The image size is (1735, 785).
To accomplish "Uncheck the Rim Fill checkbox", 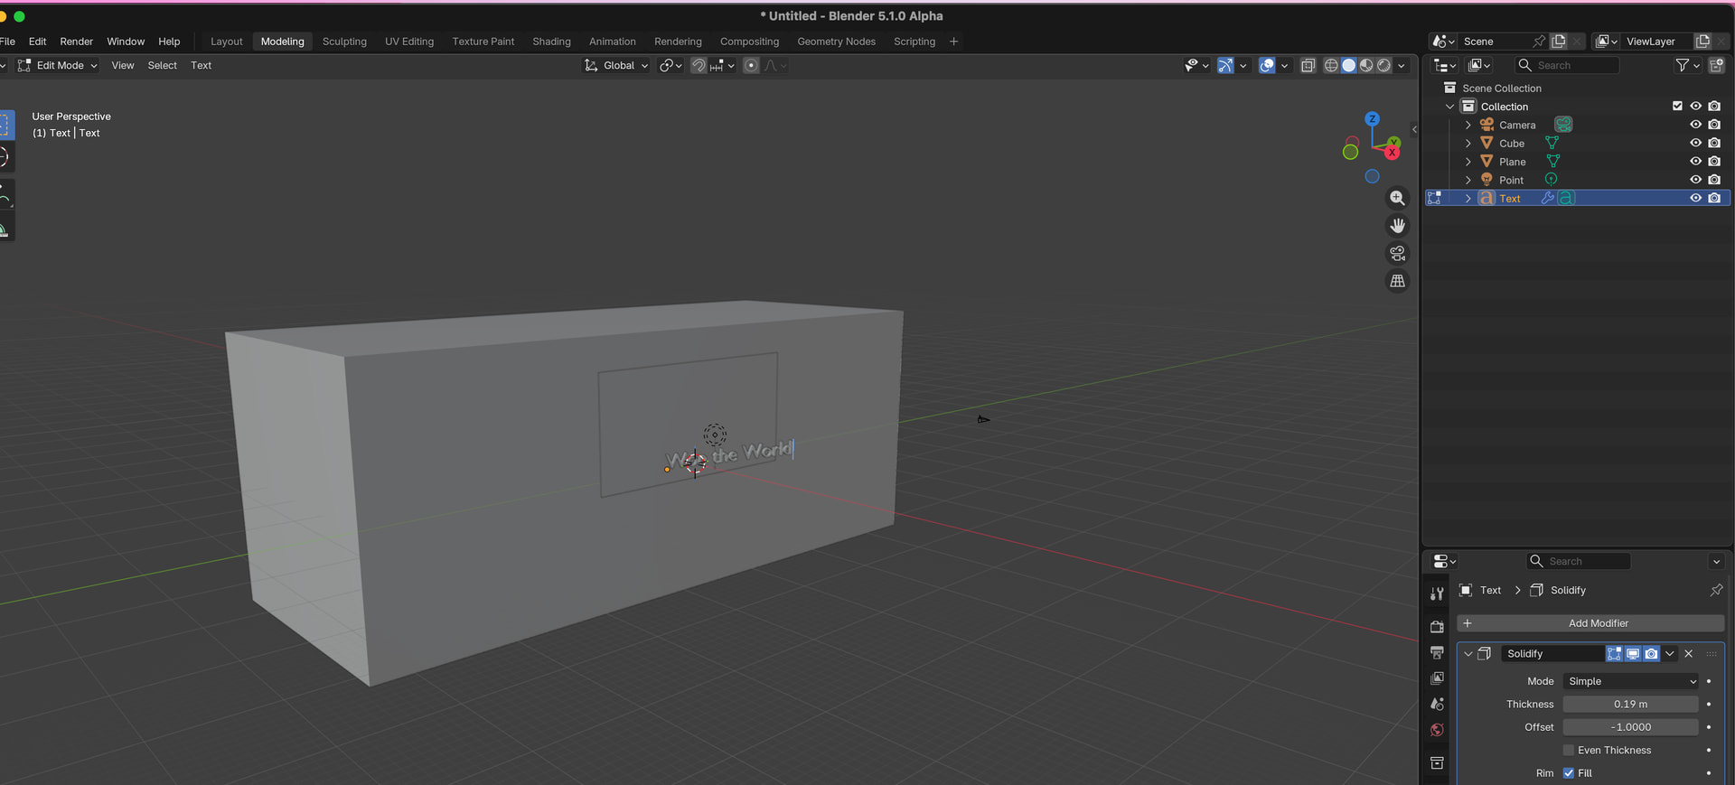I will [1569, 773].
